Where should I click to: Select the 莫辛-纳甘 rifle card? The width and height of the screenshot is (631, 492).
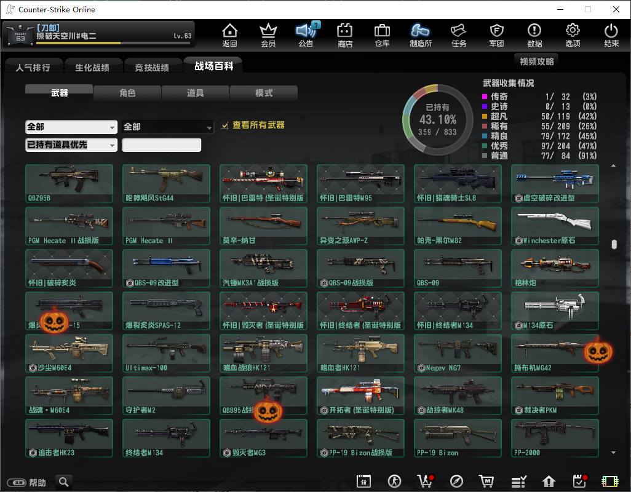264,226
